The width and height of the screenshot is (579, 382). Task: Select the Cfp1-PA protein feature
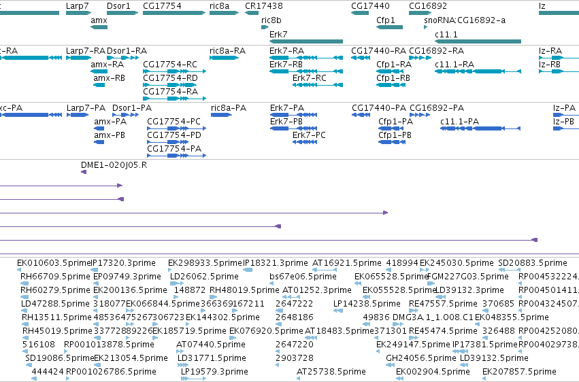pos(391,128)
